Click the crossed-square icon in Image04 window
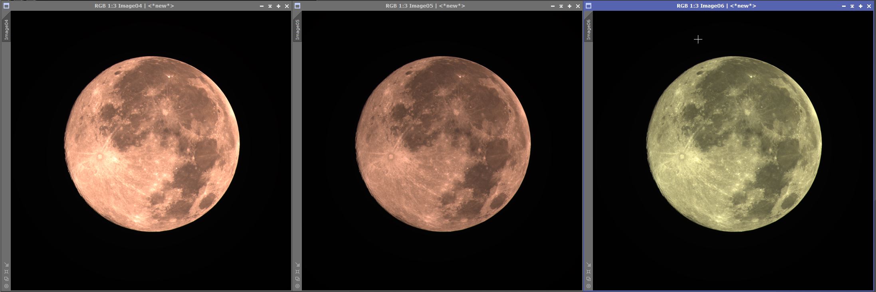 coord(6,272)
